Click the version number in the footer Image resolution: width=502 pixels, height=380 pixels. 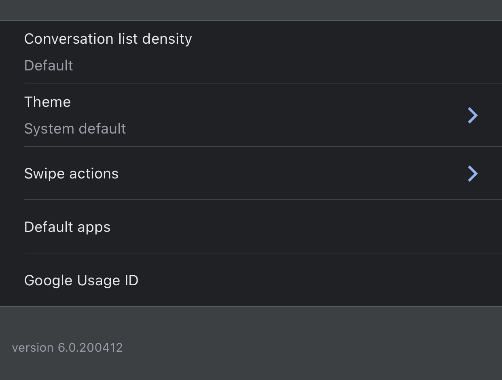click(90, 348)
